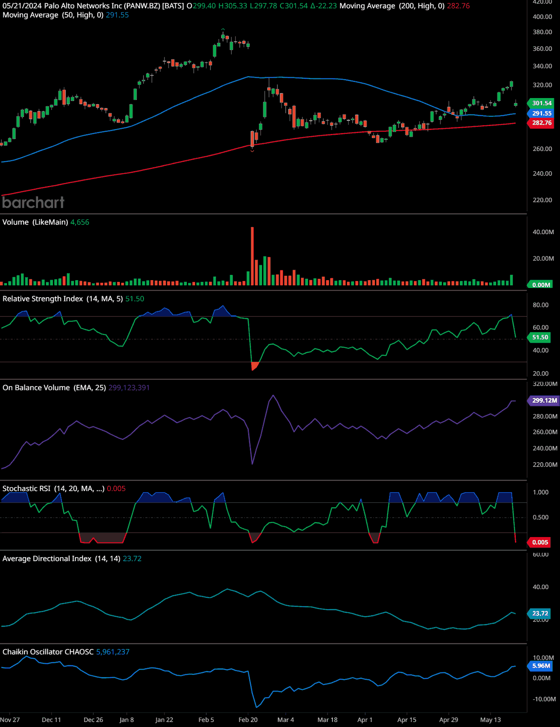Click the 0.500 Stochastic RSI axis label
560x727 pixels.
tap(541, 517)
